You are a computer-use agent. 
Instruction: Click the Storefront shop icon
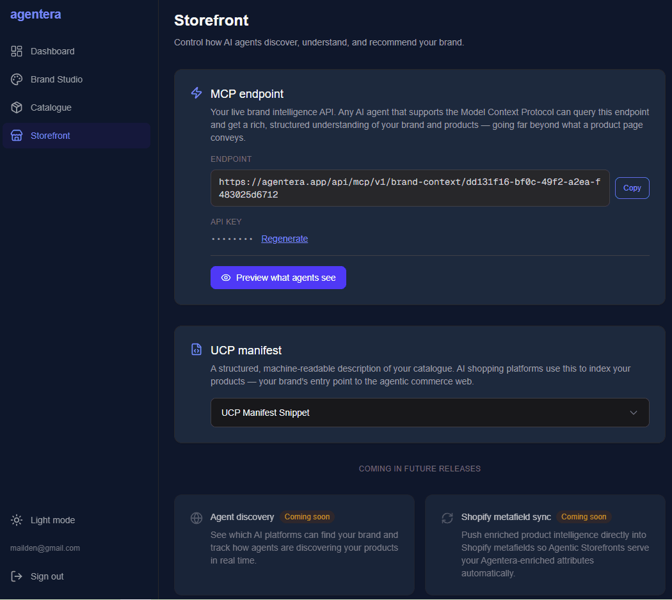tap(17, 136)
